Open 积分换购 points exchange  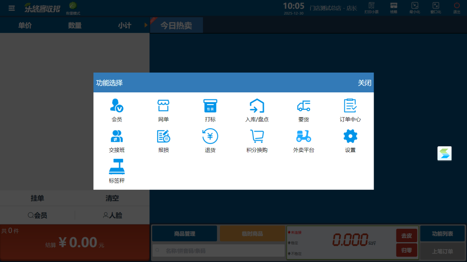pyautogui.click(x=256, y=140)
